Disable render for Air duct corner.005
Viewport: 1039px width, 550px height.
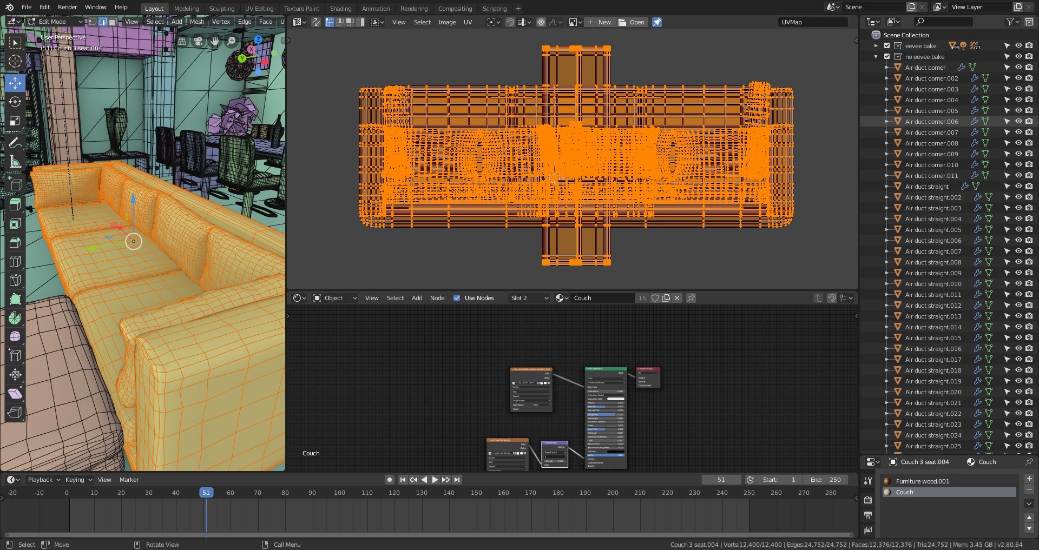coord(1029,111)
